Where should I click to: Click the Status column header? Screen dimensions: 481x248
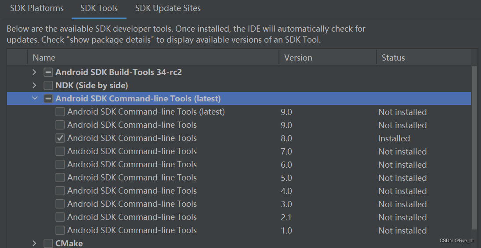click(423, 58)
